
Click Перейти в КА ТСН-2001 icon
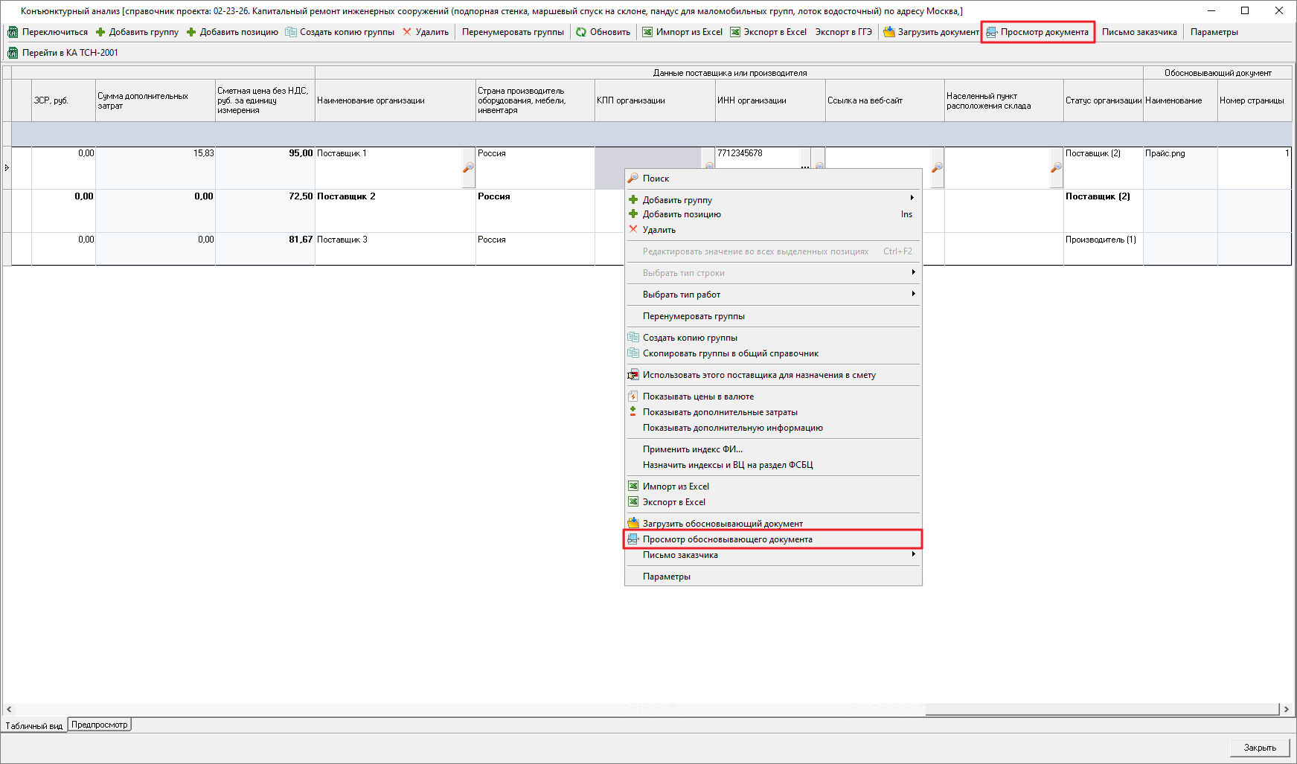point(13,53)
